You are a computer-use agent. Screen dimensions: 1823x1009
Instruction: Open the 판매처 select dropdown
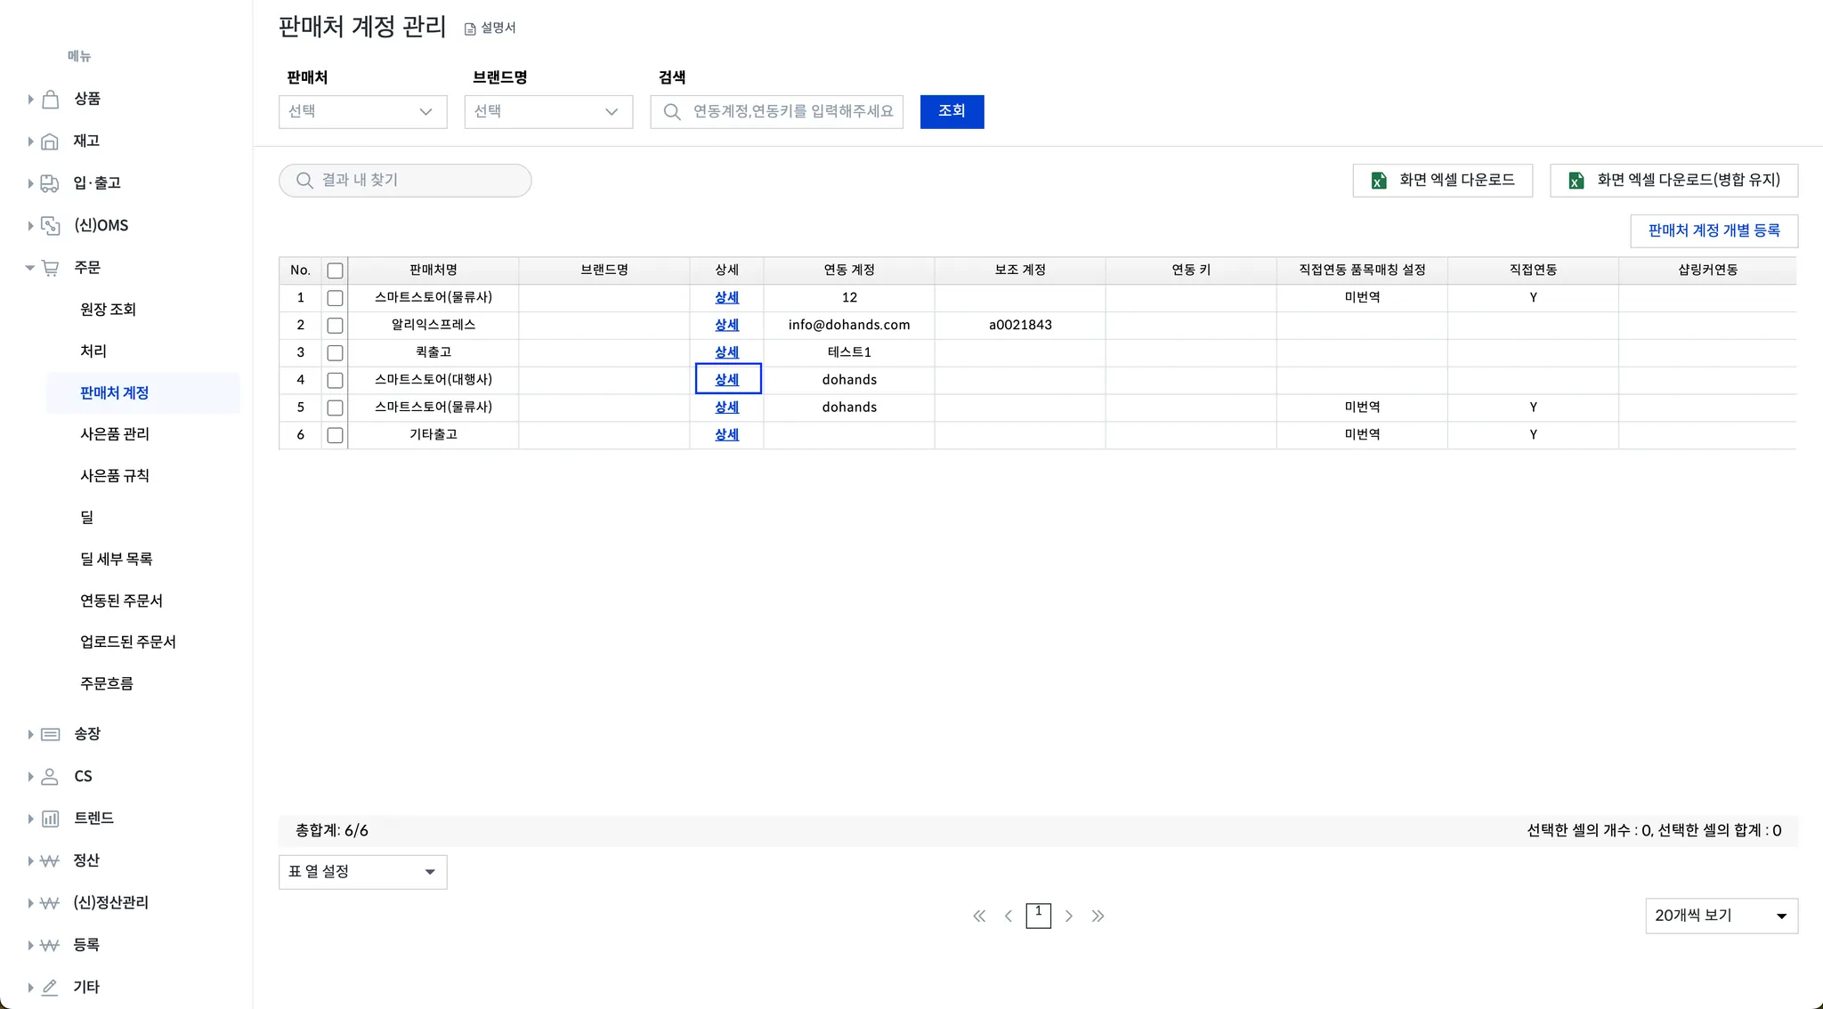(362, 112)
